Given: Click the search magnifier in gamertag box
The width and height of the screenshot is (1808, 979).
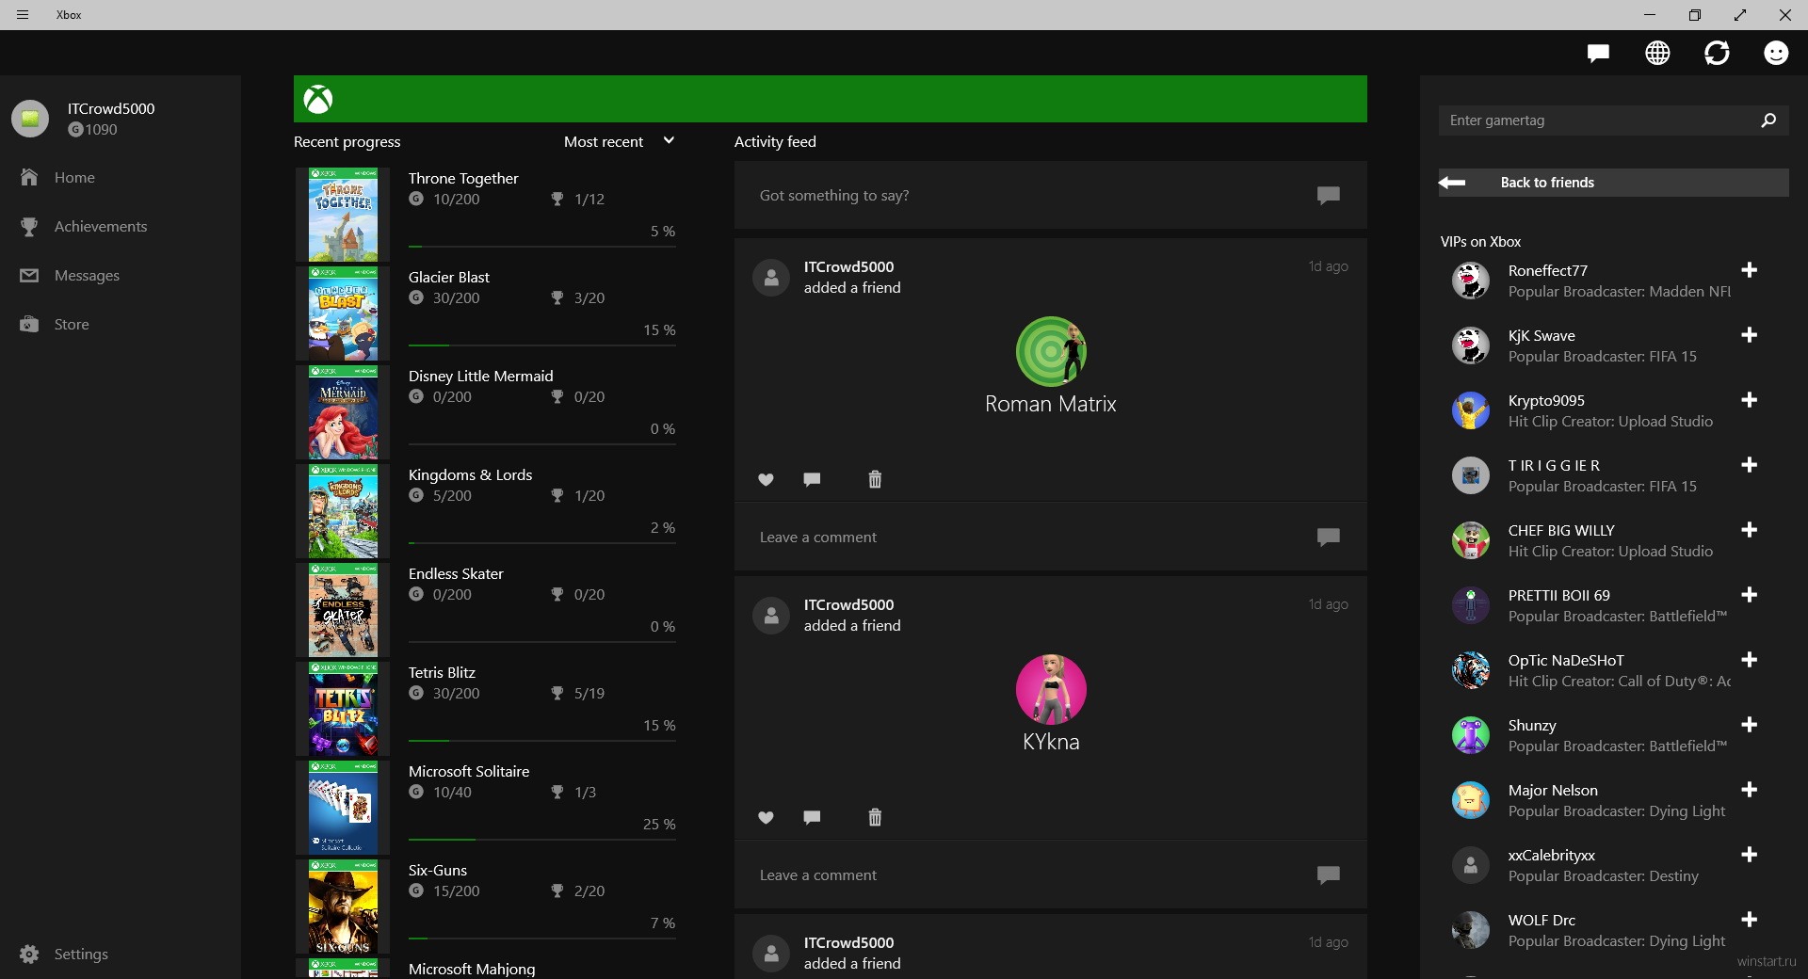Looking at the screenshot, I should pos(1768,120).
